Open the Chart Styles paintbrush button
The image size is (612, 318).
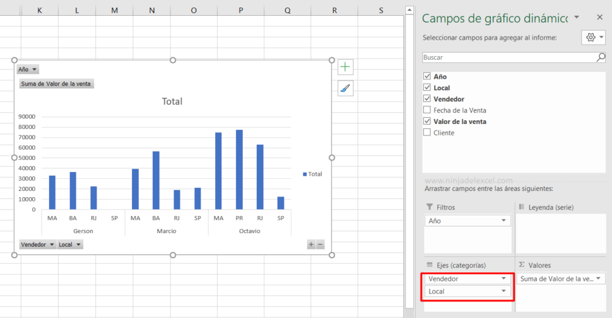(346, 88)
